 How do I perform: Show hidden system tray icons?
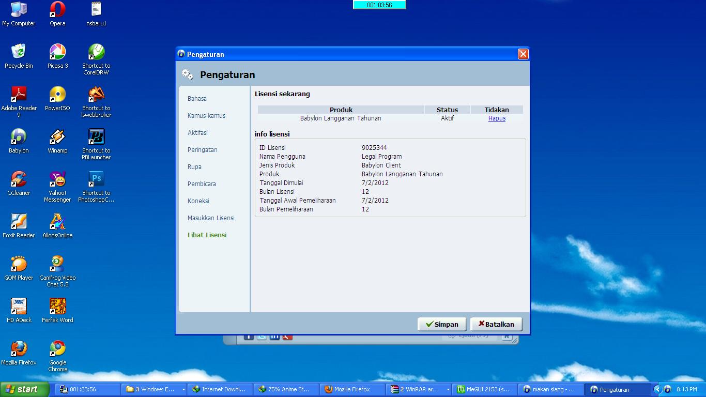point(657,389)
